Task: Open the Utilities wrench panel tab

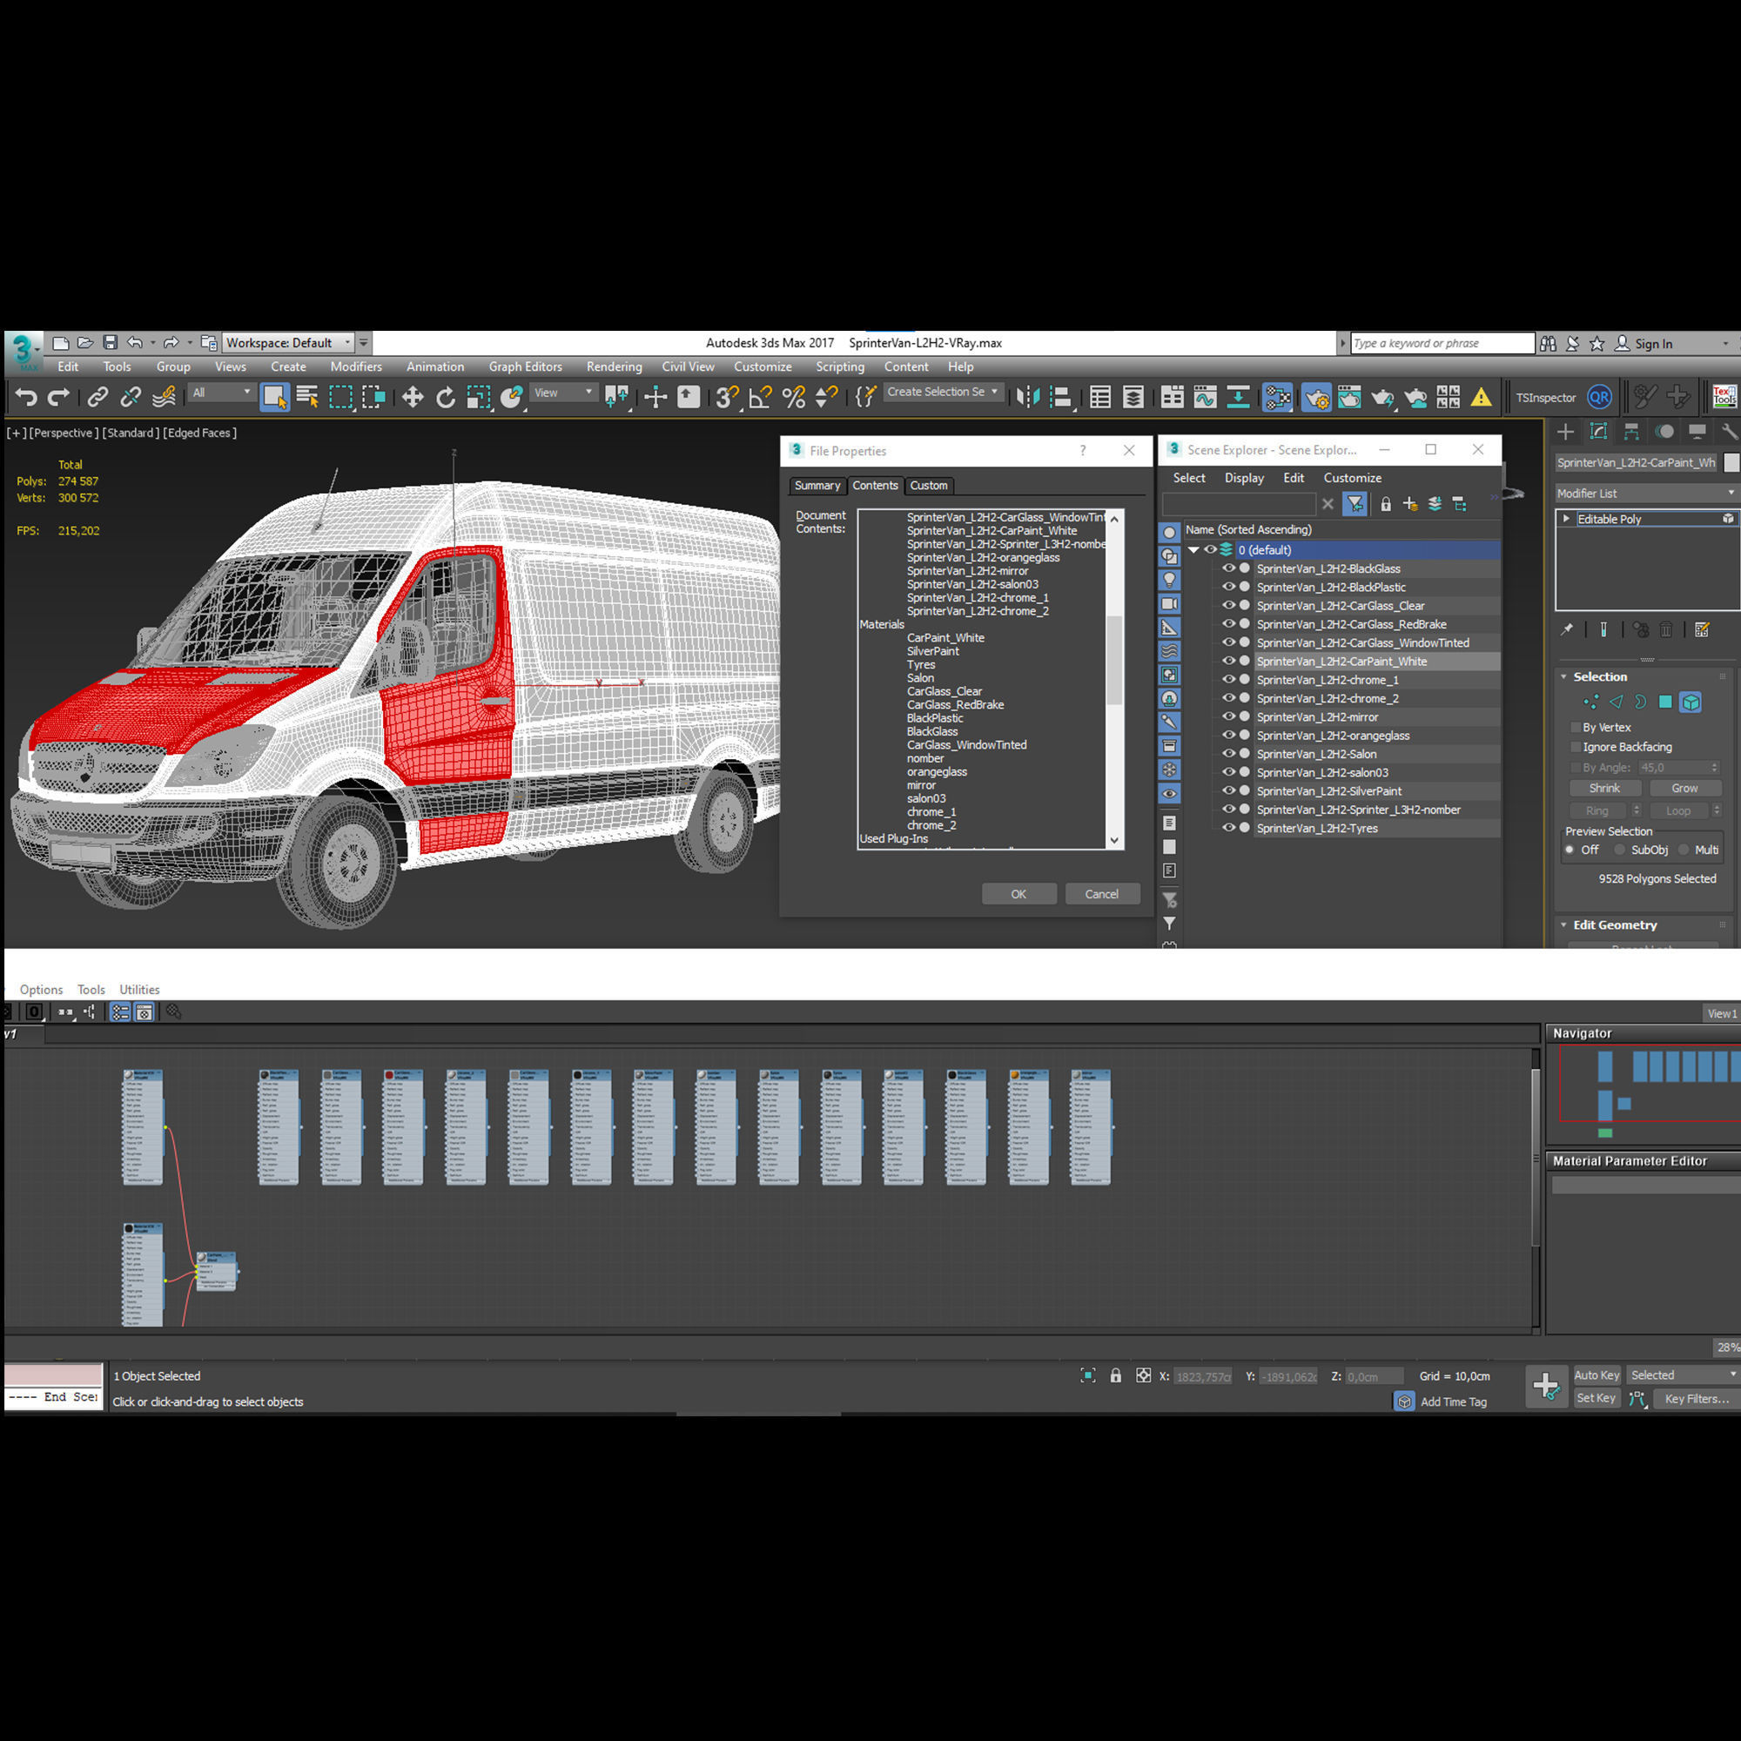Action: click(x=1730, y=432)
